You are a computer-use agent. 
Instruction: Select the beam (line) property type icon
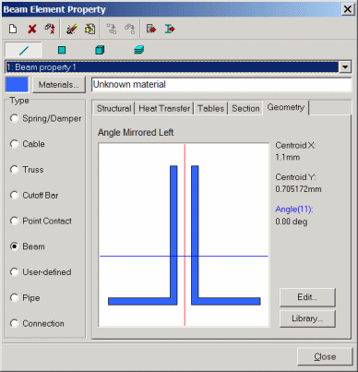(23, 50)
